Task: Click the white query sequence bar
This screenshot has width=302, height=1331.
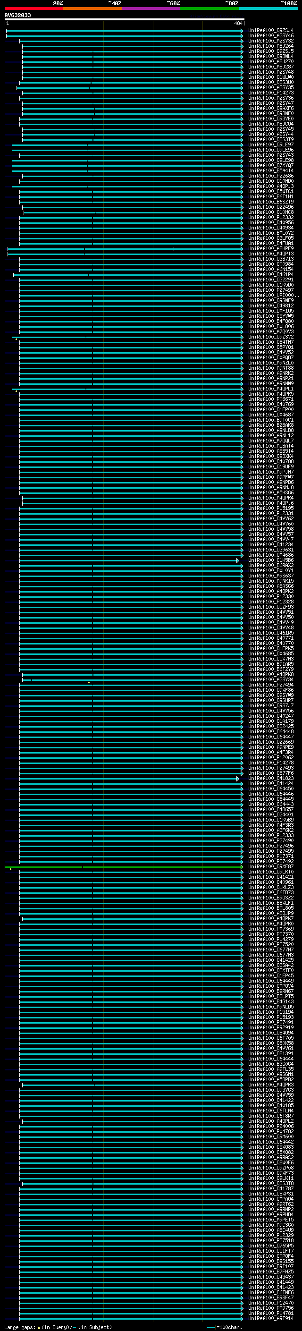Action: (125, 20)
